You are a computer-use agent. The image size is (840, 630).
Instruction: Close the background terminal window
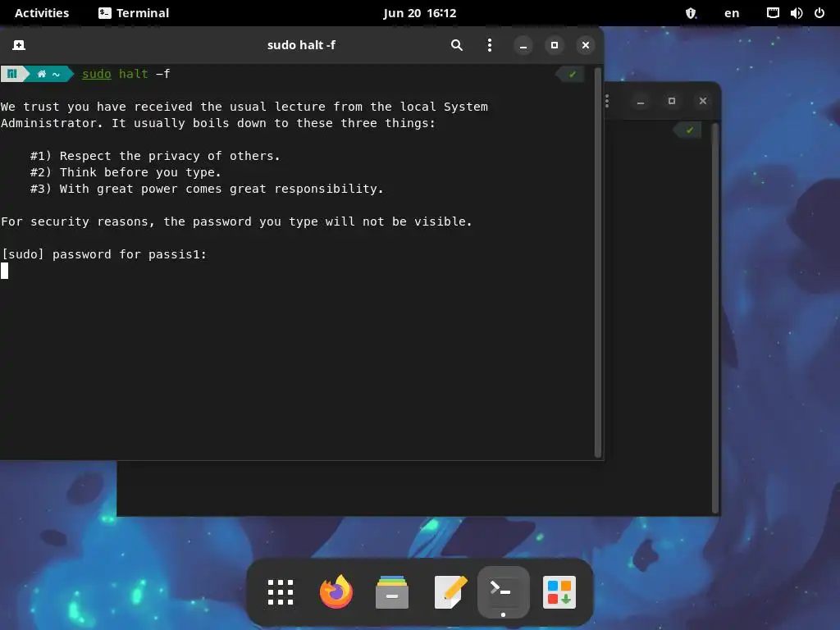pyautogui.click(x=703, y=101)
